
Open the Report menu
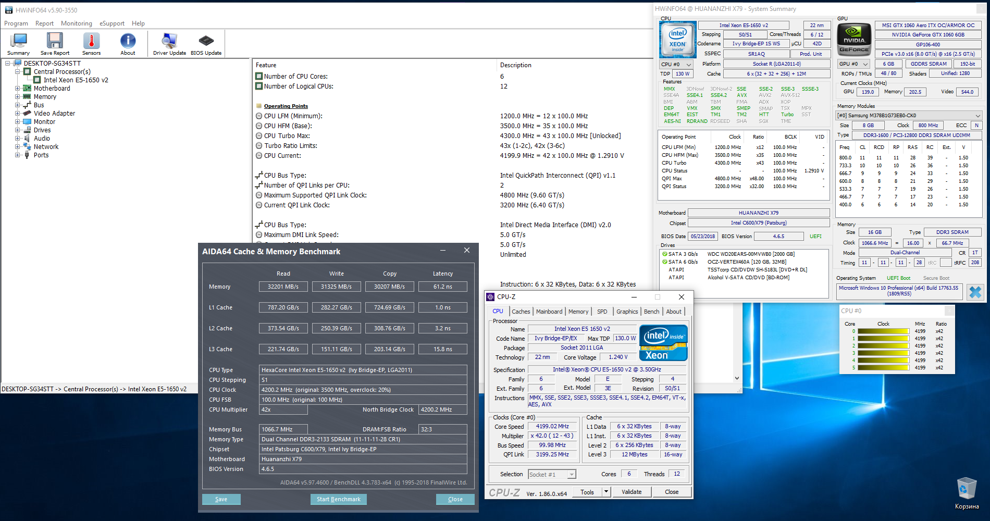(44, 23)
